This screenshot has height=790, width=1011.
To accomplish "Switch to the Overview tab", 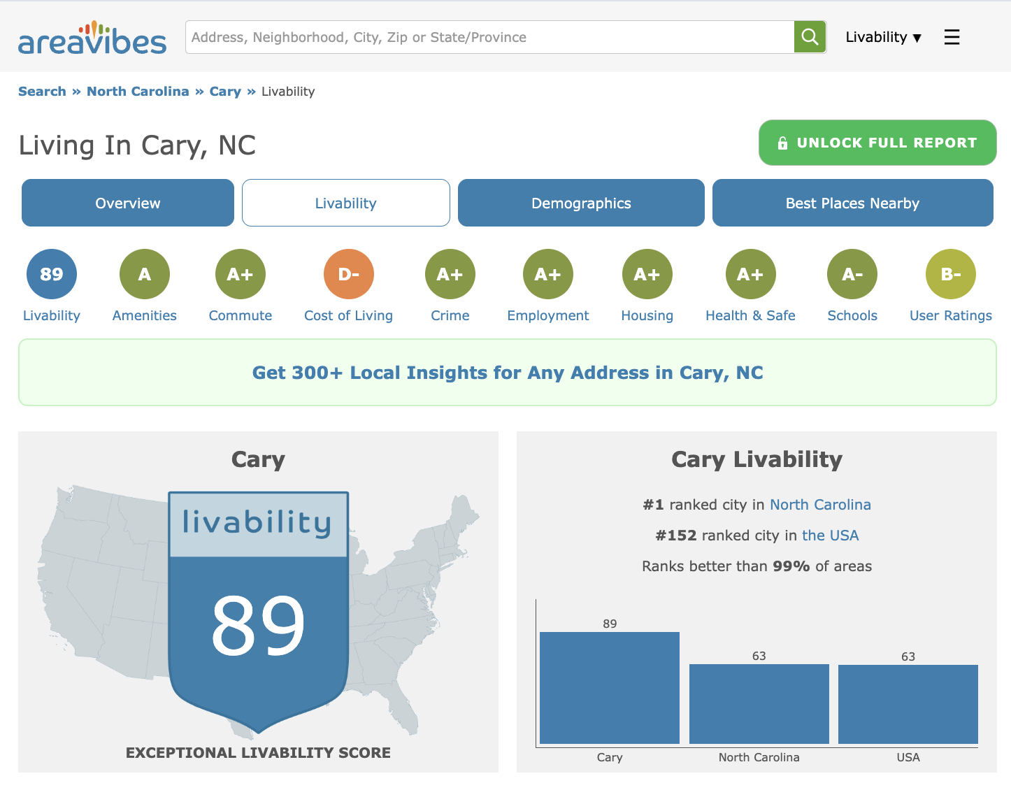I will tap(128, 203).
